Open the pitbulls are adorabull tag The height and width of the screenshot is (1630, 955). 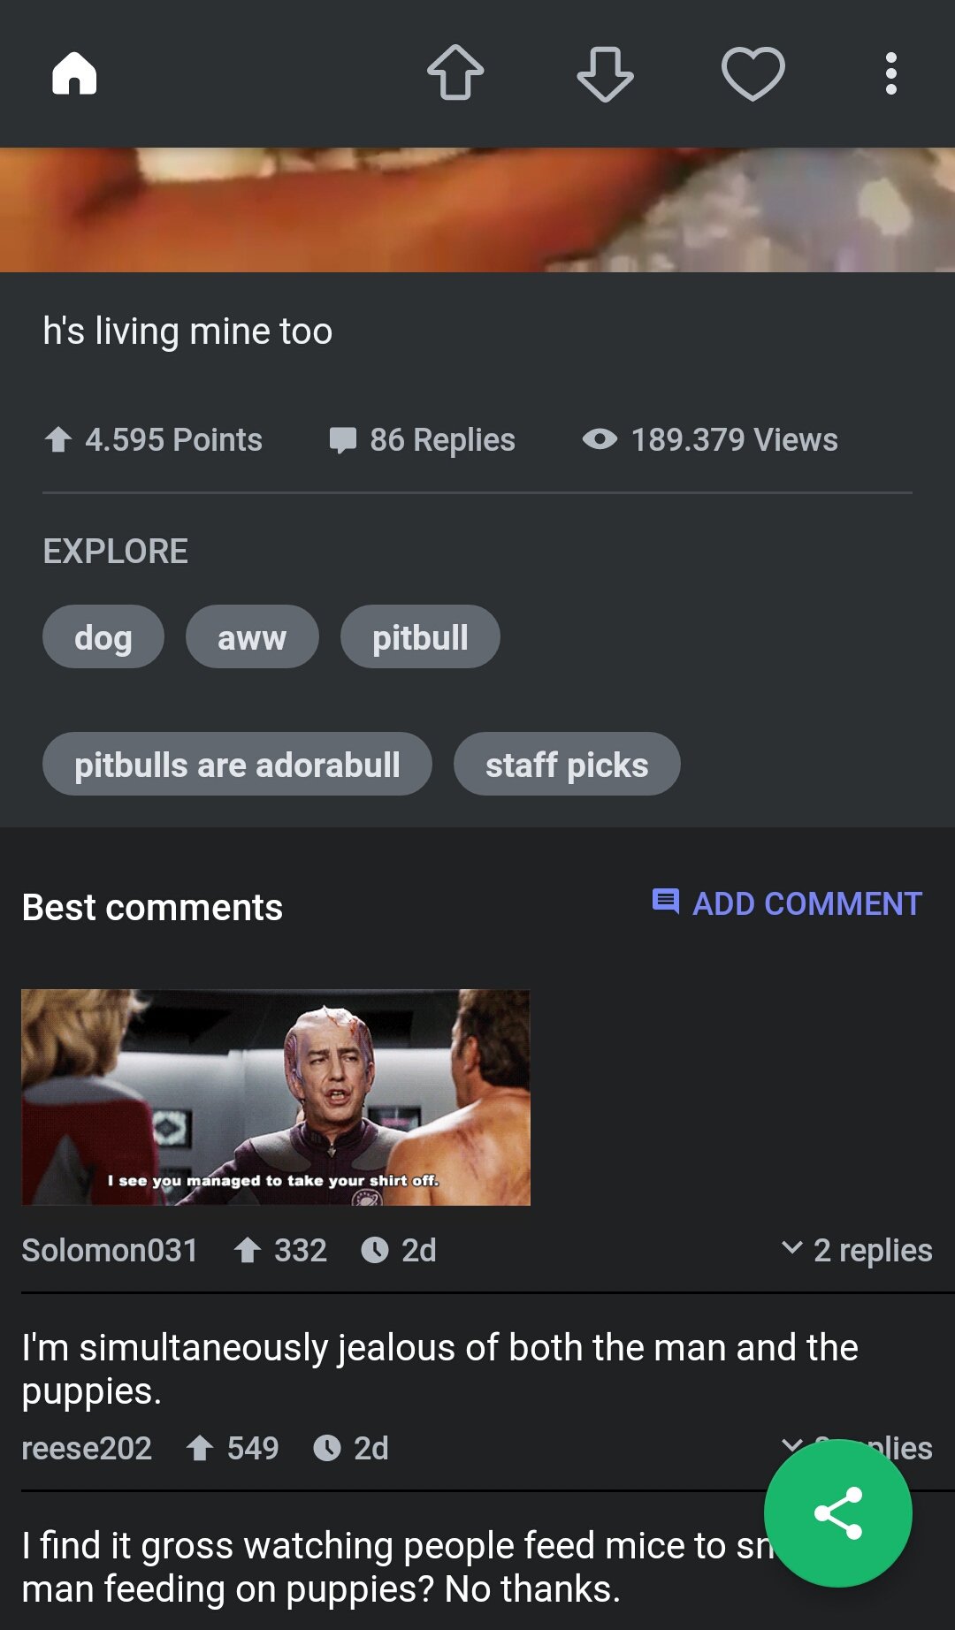pos(237,764)
